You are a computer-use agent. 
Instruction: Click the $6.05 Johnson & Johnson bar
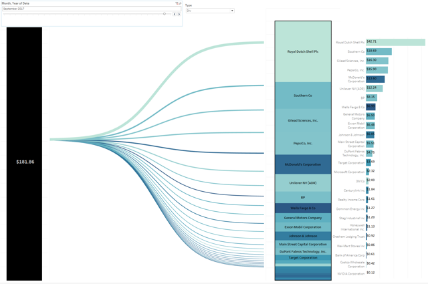point(370,135)
